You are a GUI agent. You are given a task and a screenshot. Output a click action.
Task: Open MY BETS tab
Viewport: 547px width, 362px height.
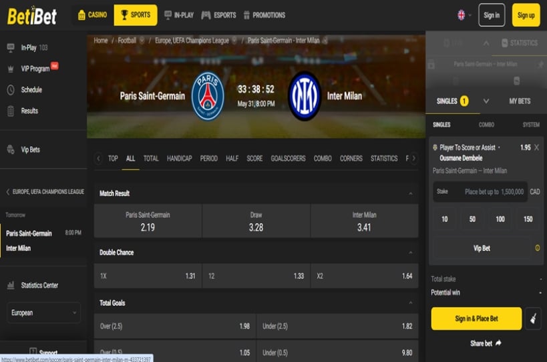coord(520,101)
